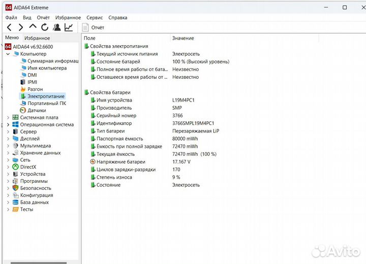Click the Мультимедиа speaker icon
The width and height of the screenshot is (366, 264).
(15, 146)
